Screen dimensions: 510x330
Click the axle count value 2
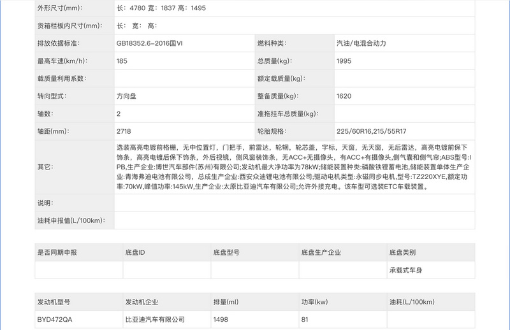point(119,113)
